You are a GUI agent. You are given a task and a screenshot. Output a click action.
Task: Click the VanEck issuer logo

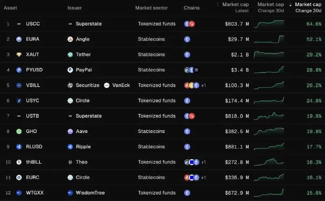106,85
